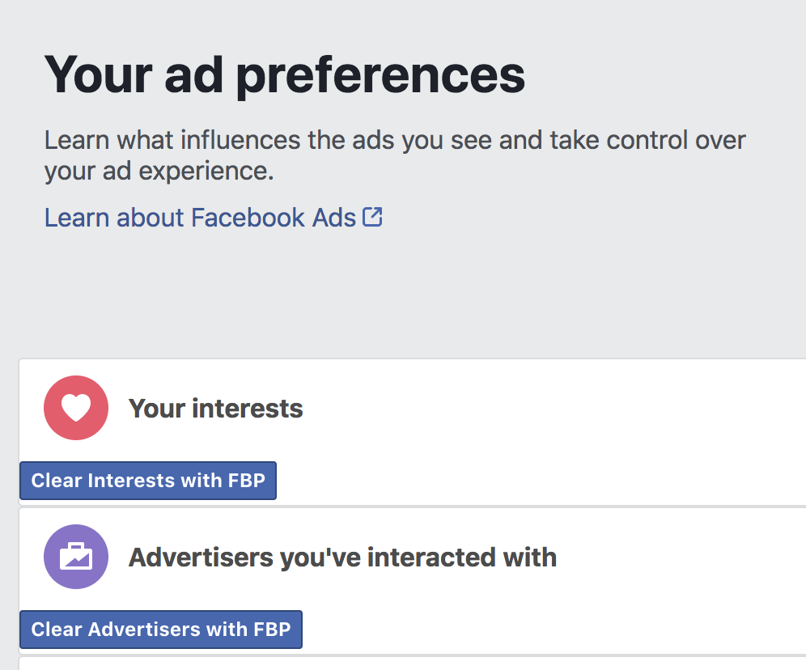This screenshot has height=670, width=806.
Task: Click Clear Advertisers with FBP button
Action: point(161,630)
